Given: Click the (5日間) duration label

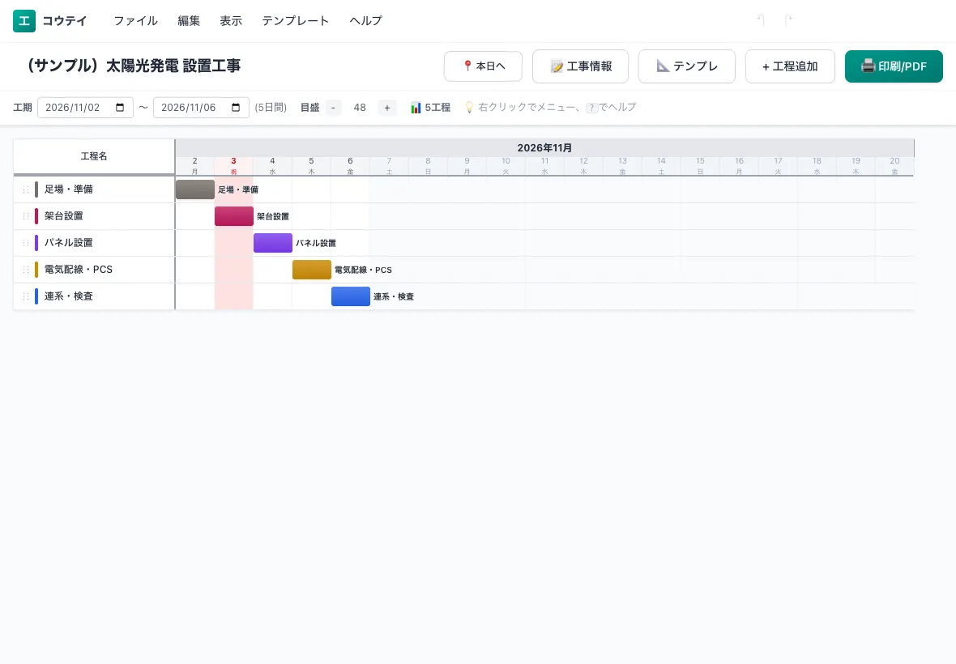Looking at the screenshot, I should click(271, 108).
